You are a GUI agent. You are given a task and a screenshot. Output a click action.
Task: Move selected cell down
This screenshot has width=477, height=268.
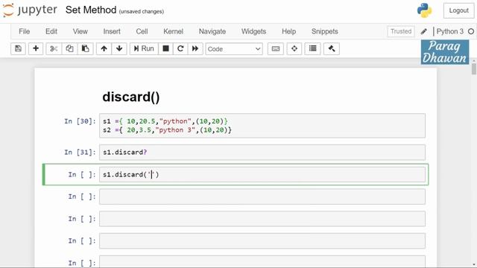click(119, 48)
